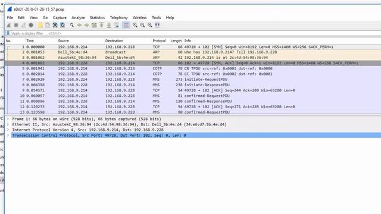Zoom out main window text

coord(142,25)
